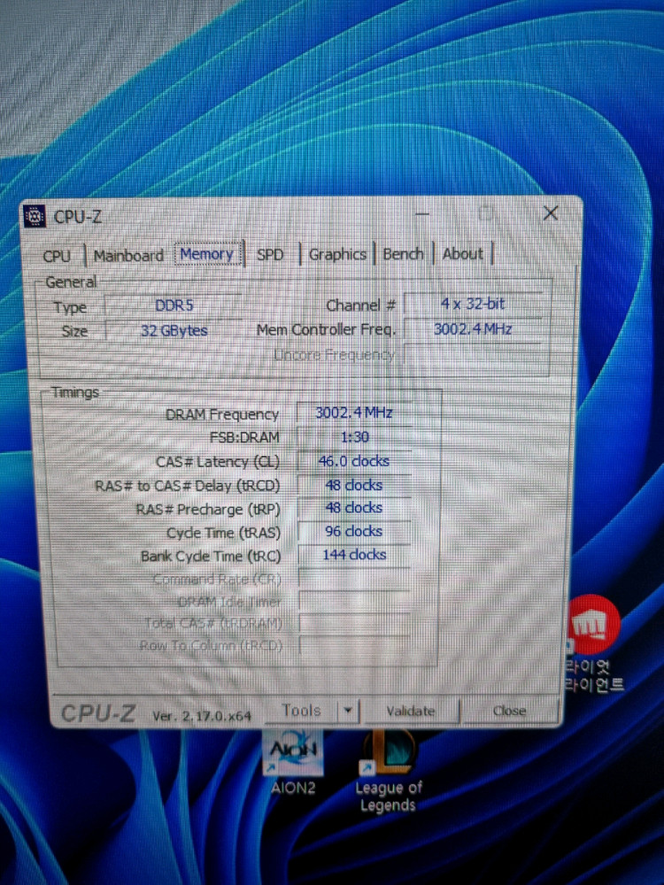
Task: Click the DRAM Frequency 3002.4 MHz value
Action: click(354, 412)
